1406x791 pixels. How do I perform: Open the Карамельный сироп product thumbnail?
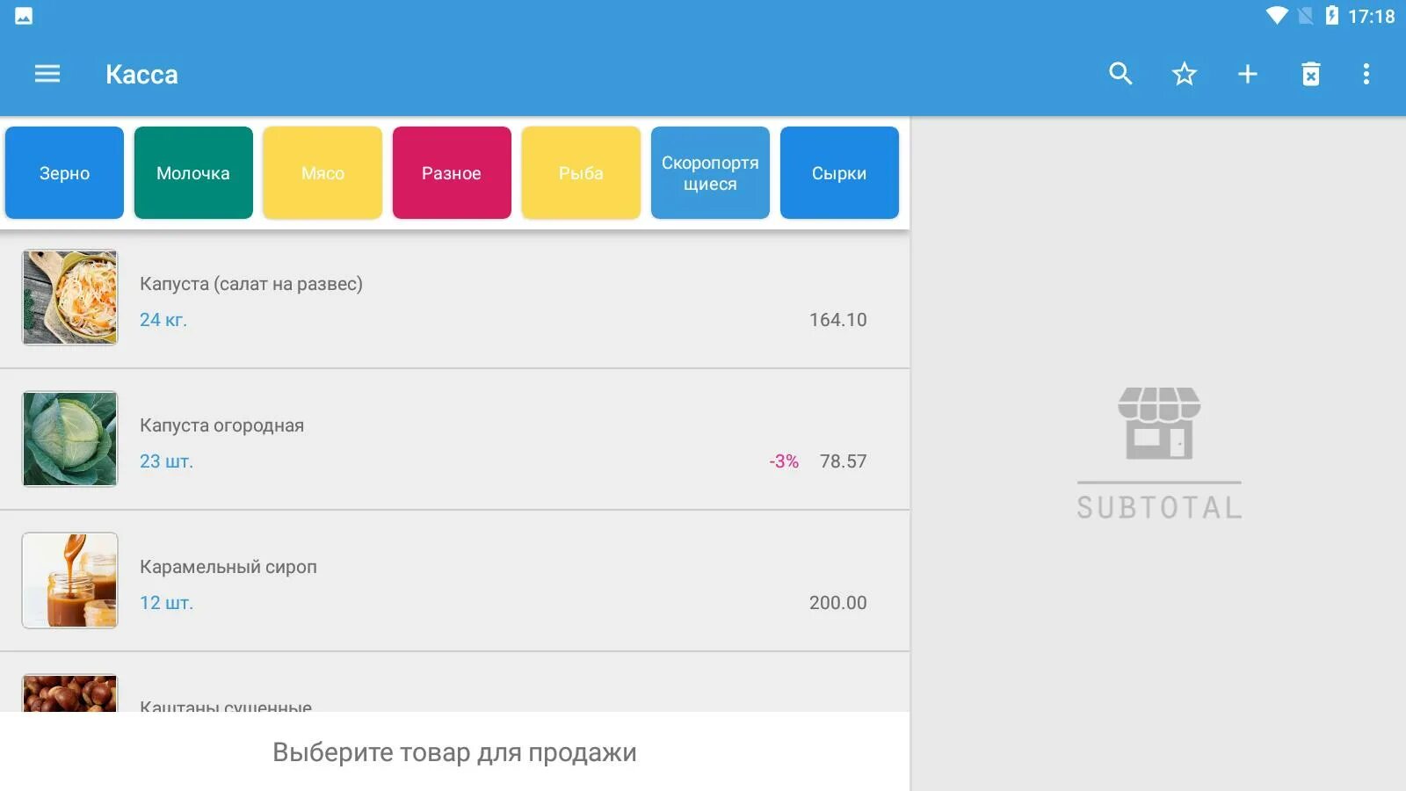pyautogui.click(x=69, y=580)
